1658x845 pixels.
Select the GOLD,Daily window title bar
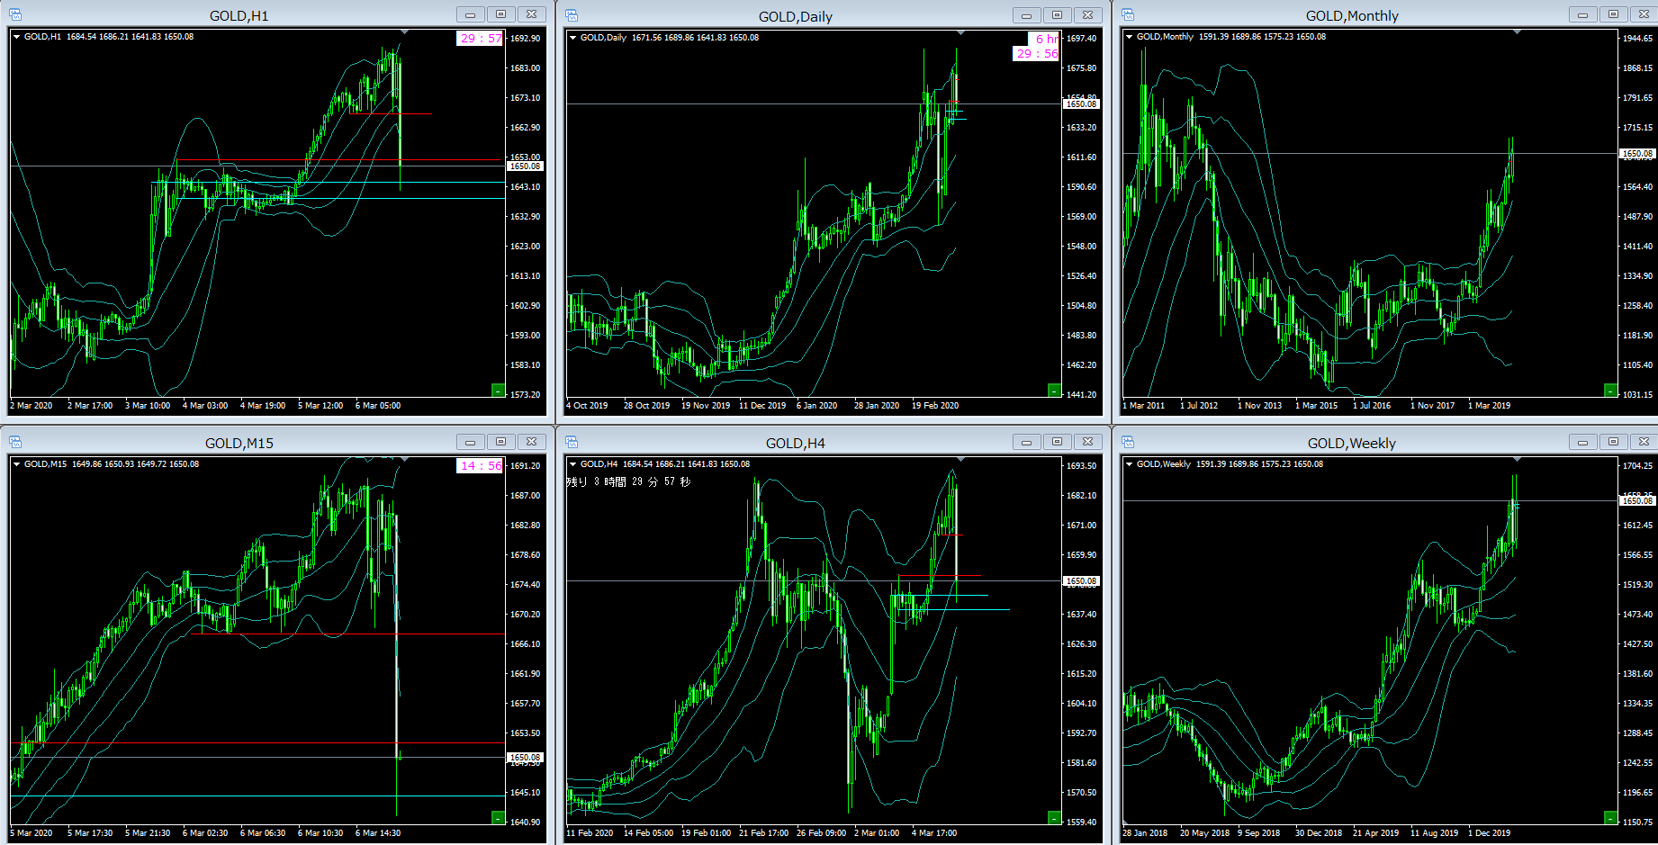795,16
